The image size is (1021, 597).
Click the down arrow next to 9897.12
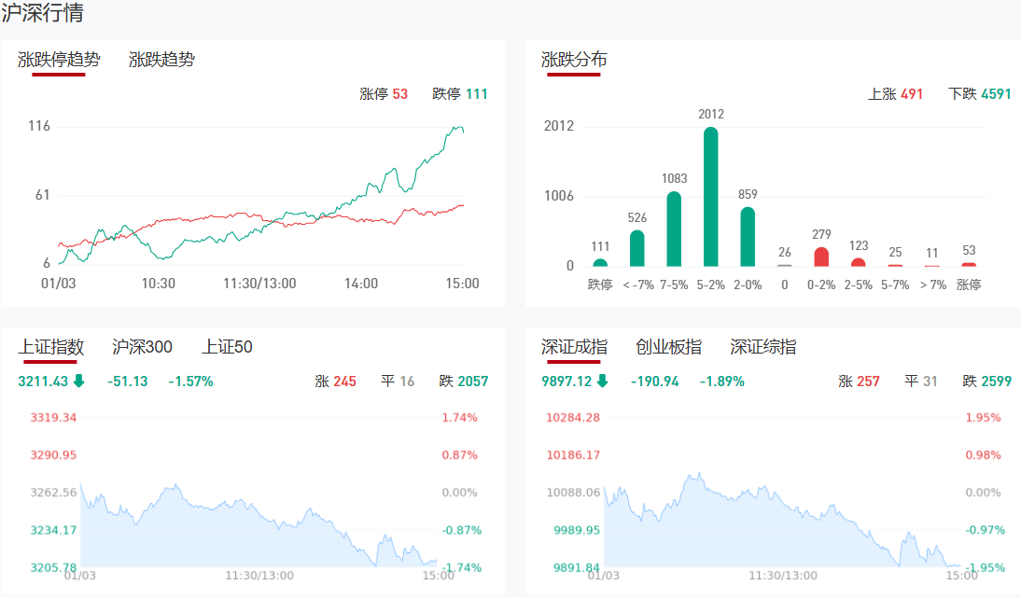(602, 381)
